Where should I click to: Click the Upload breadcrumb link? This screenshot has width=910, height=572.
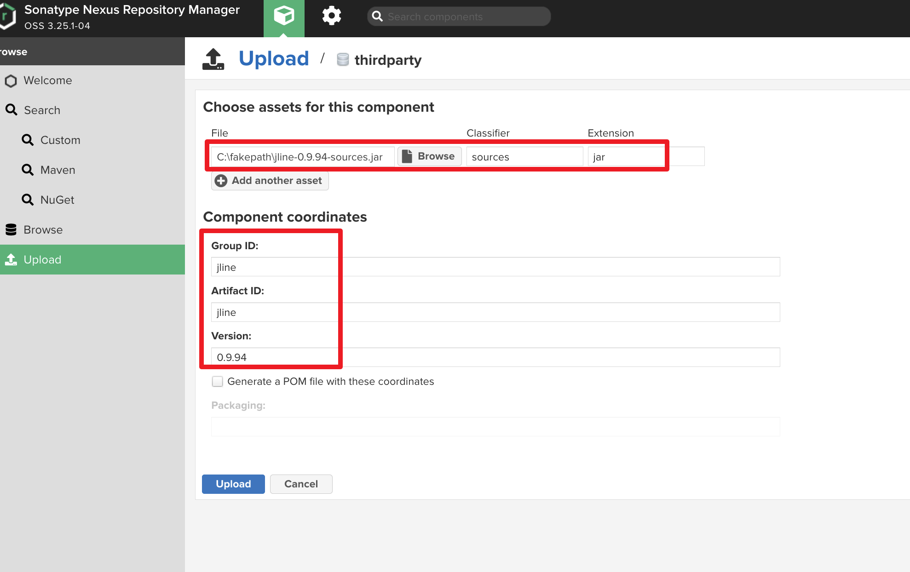point(274,59)
